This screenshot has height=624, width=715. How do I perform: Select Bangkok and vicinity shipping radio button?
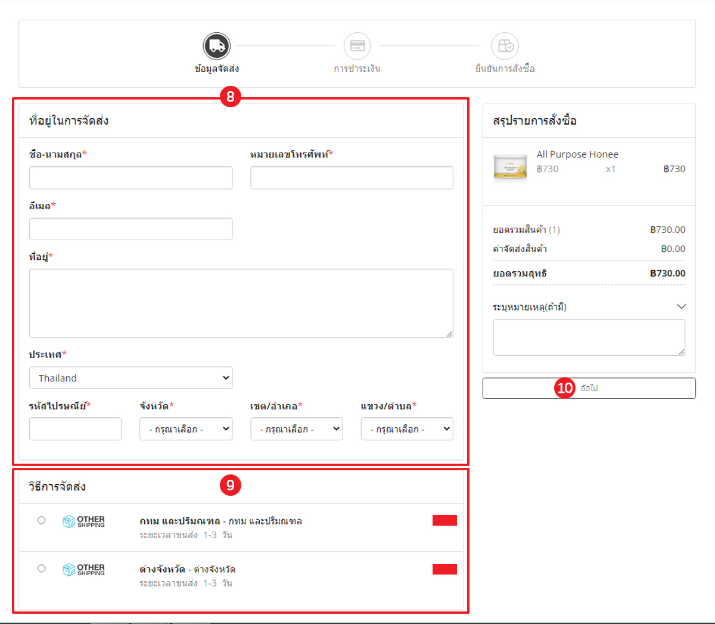42,520
